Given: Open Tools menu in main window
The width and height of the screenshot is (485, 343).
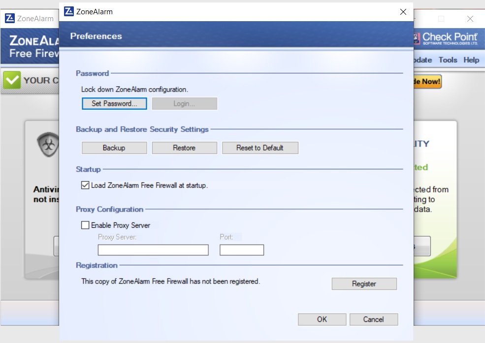Looking at the screenshot, I should click(448, 60).
